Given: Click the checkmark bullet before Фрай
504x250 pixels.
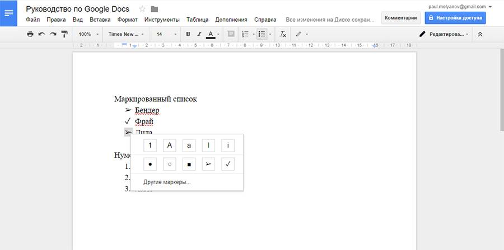Looking at the screenshot, I should (128, 121).
